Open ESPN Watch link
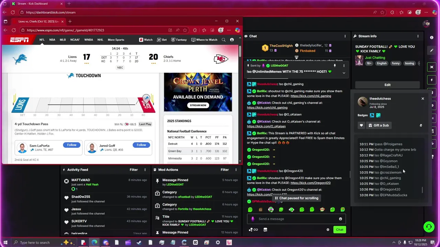Viewport: 440px width, 247px height. [146, 40]
